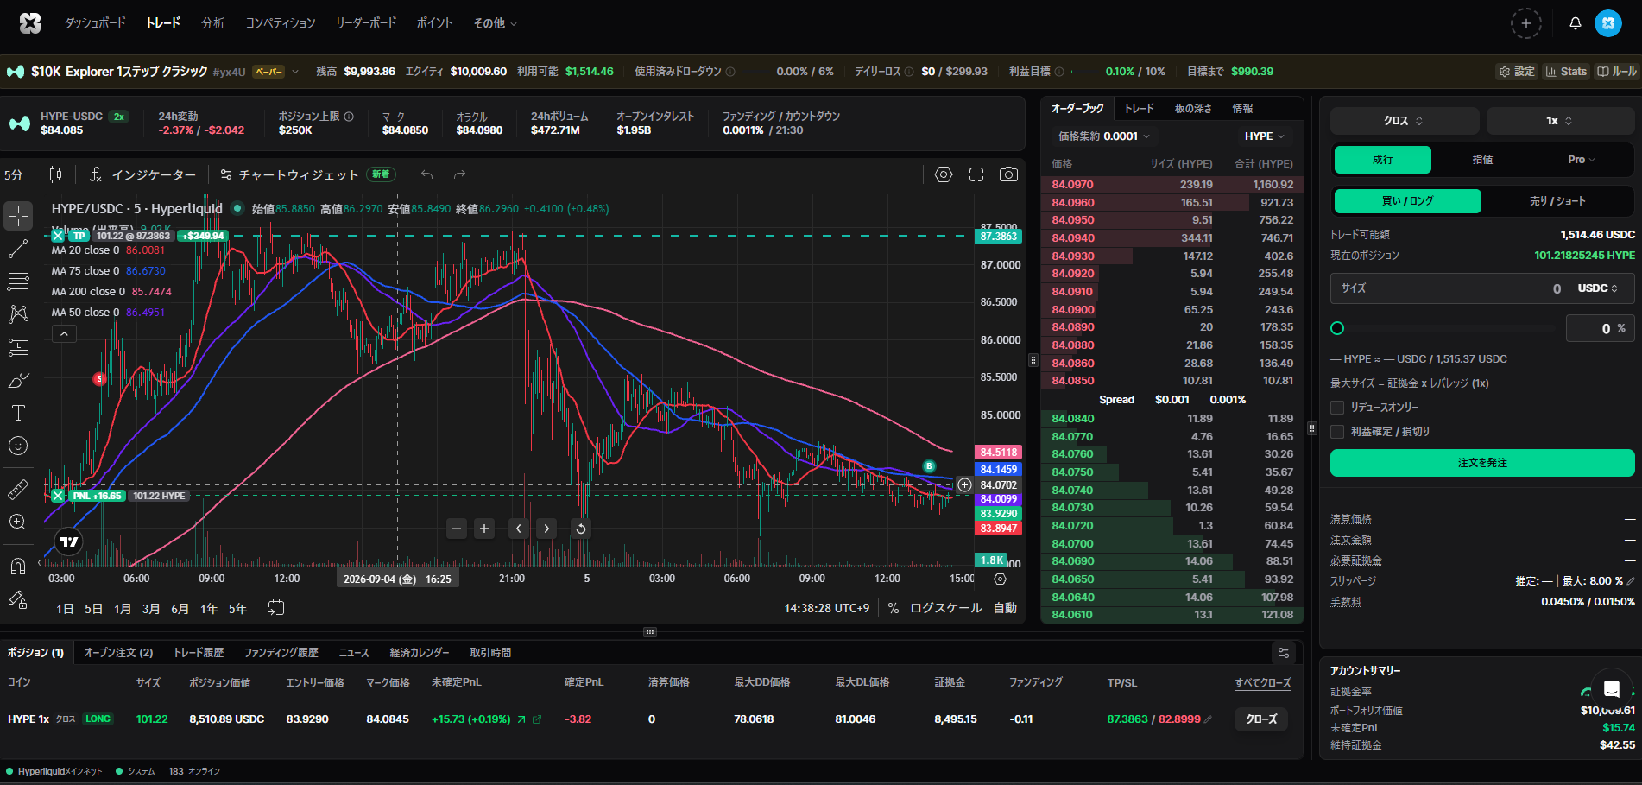
Task: Expand the Pro order types dropdown
Action: pyautogui.click(x=1582, y=160)
